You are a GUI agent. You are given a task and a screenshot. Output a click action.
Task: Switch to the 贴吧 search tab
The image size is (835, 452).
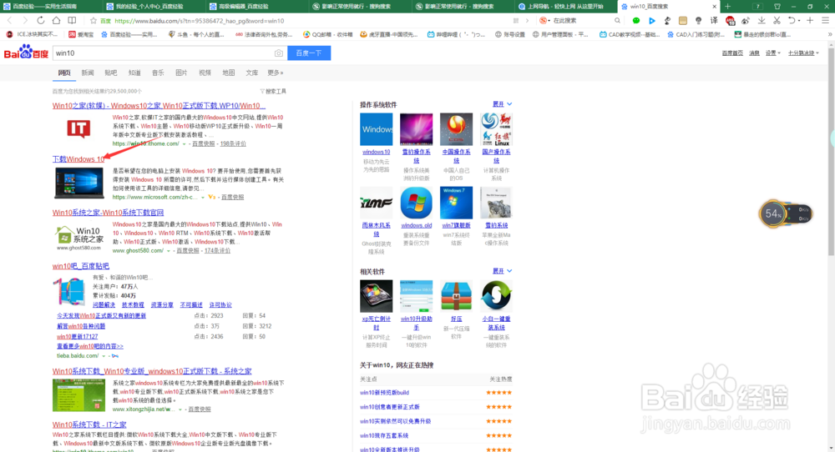[x=111, y=73]
